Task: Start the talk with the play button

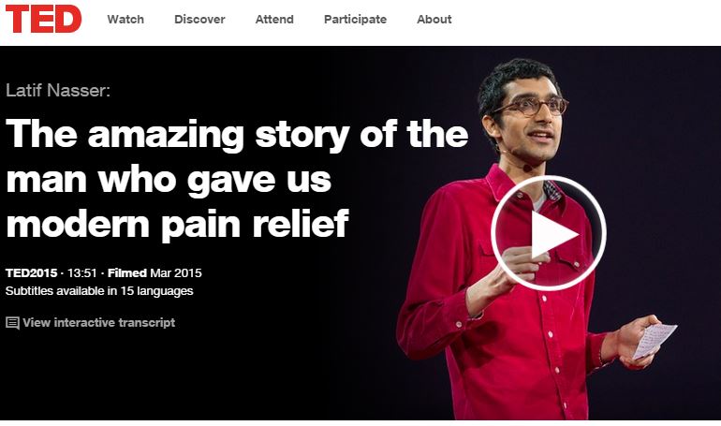Action: click(x=549, y=233)
